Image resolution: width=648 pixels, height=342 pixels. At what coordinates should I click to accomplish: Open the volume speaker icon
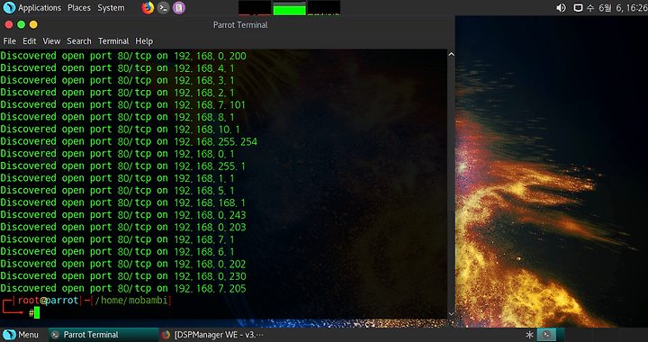tap(561, 8)
